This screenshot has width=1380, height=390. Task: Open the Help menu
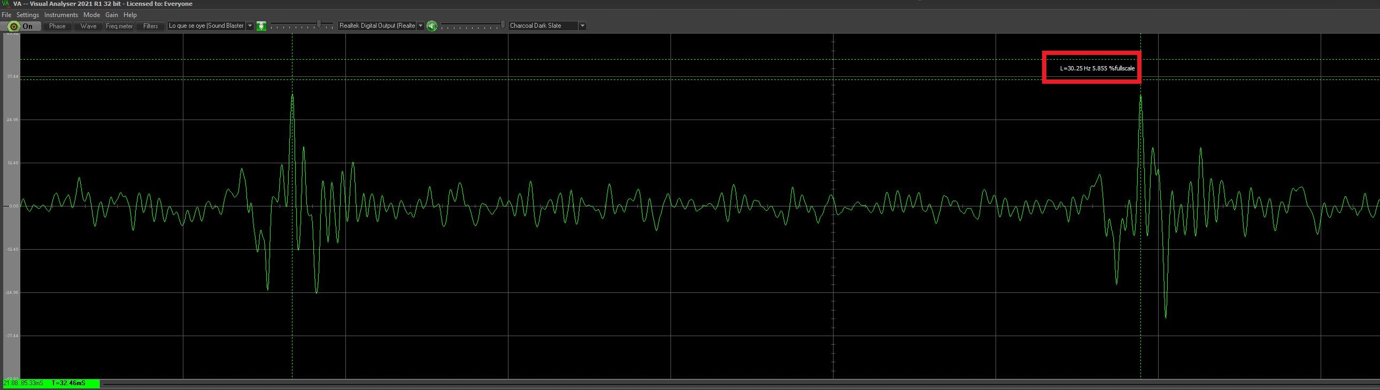(x=130, y=15)
